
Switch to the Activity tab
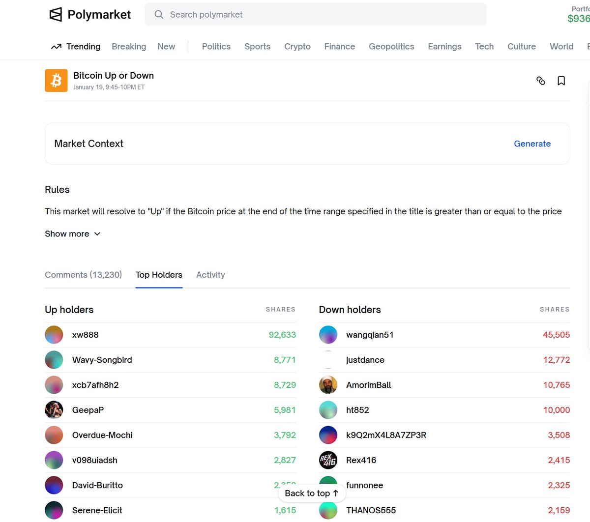[210, 275]
